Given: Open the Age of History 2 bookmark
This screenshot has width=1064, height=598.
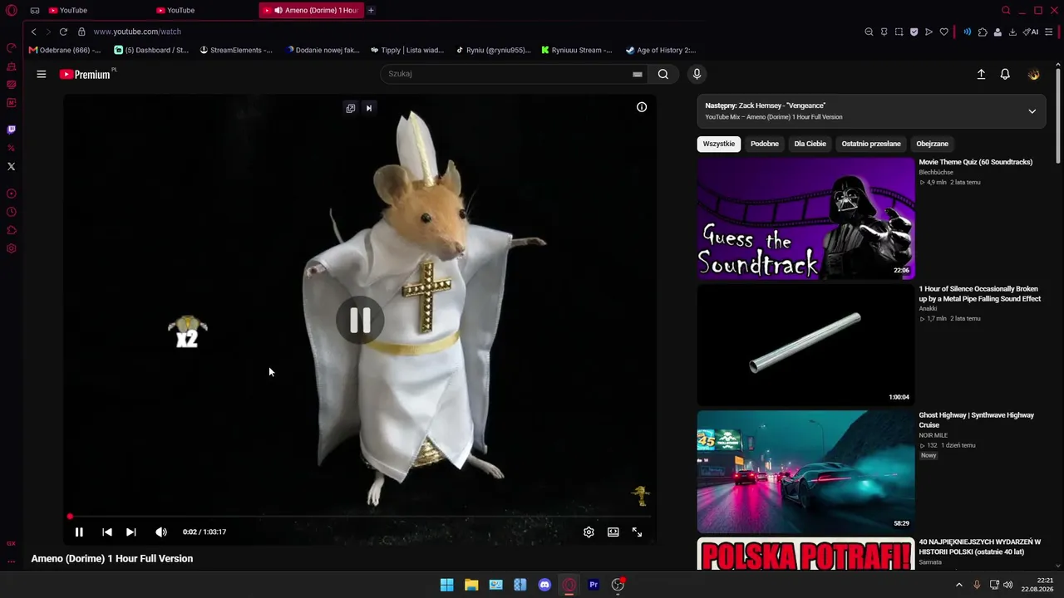Looking at the screenshot, I should coord(661,50).
